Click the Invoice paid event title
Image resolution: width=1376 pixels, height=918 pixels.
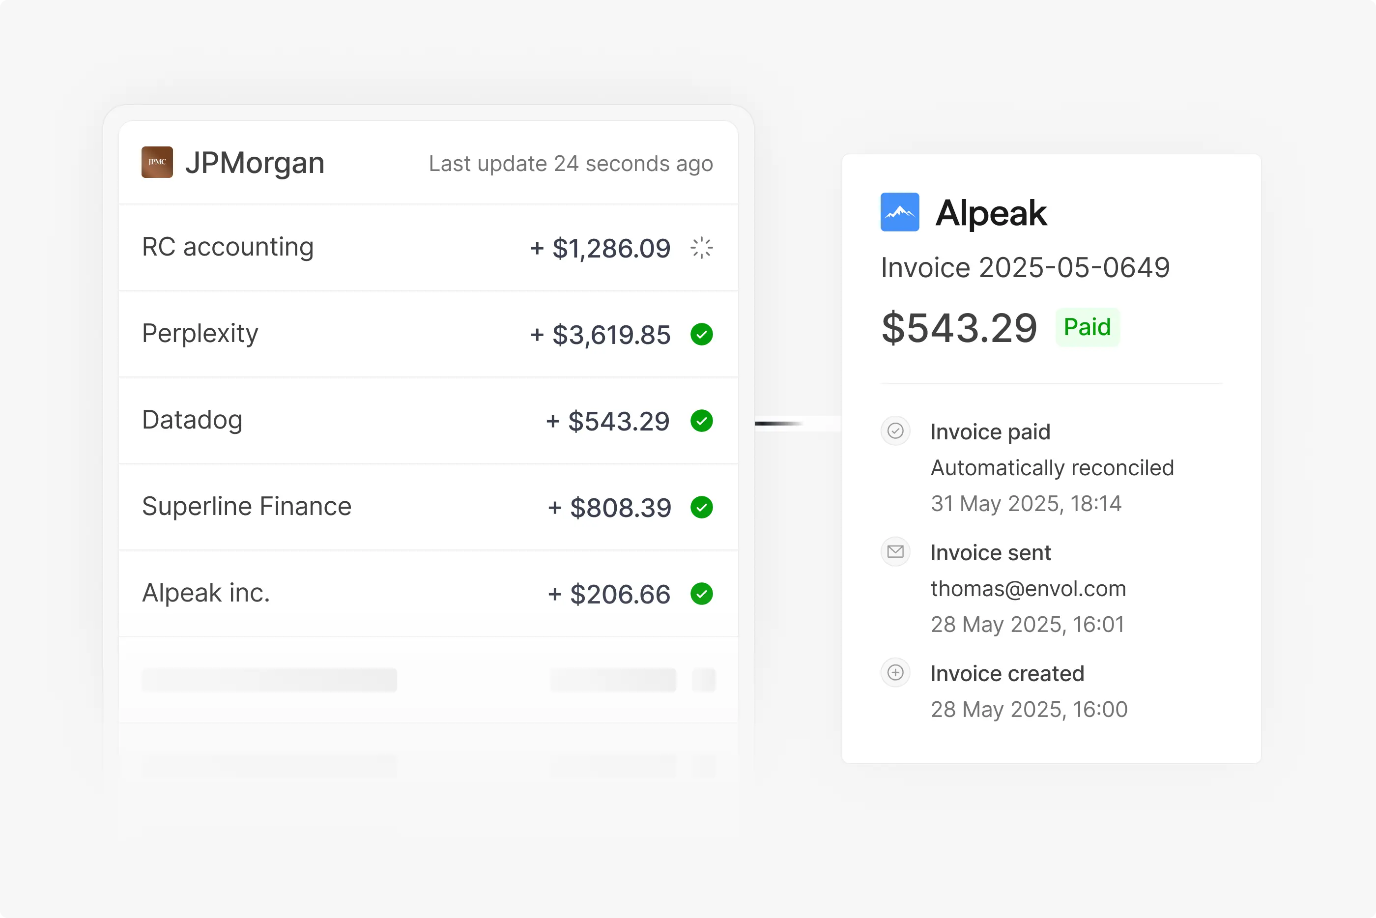[x=990, y=432]
